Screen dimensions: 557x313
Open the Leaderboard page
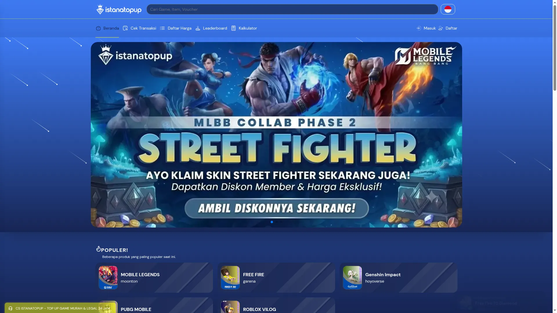click(x=211, y=28)
